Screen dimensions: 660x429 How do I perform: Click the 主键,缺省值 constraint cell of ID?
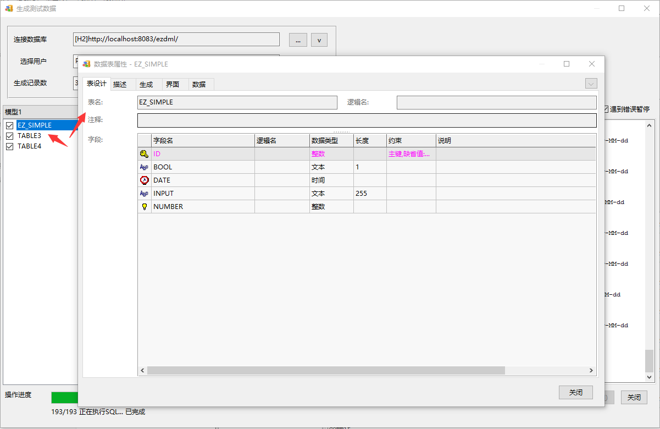click(x=411, y=154)
